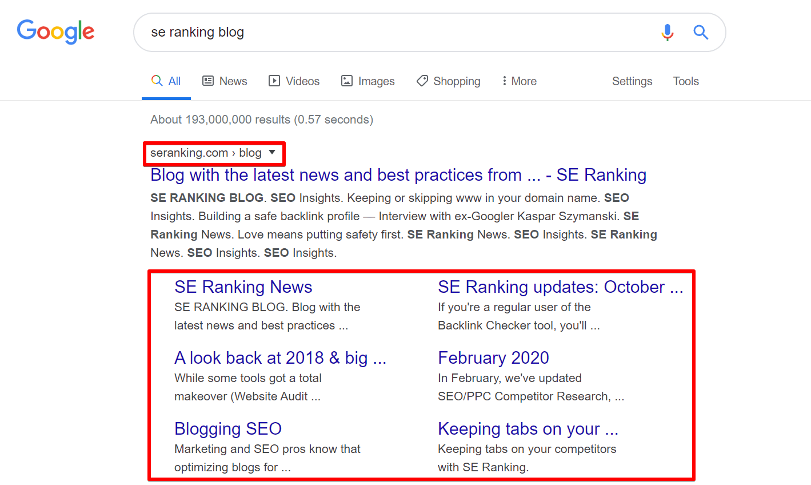Image resolution: width=811 pixels, height=485 pixels.
Task: Open 'Blog with the latest news' result title
Action: click(398, 175)
